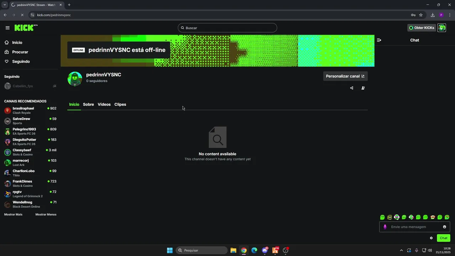Insert the first plain green blob emote

pyautogui.click(x=382, y=217)
